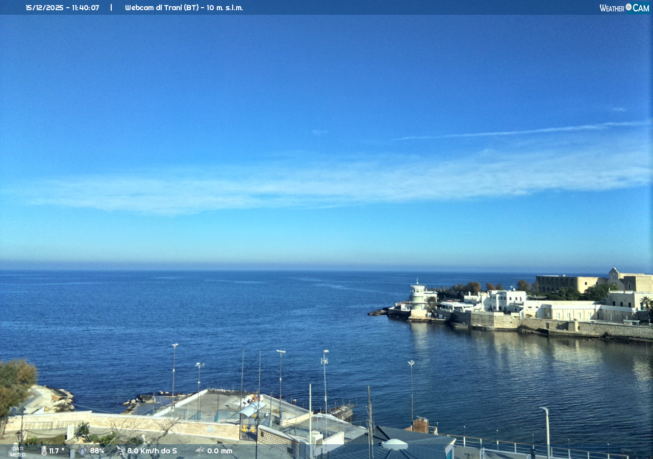The image size is (653, 459).
Task: Click the rain umbrella icon
Action: [200, 451]
